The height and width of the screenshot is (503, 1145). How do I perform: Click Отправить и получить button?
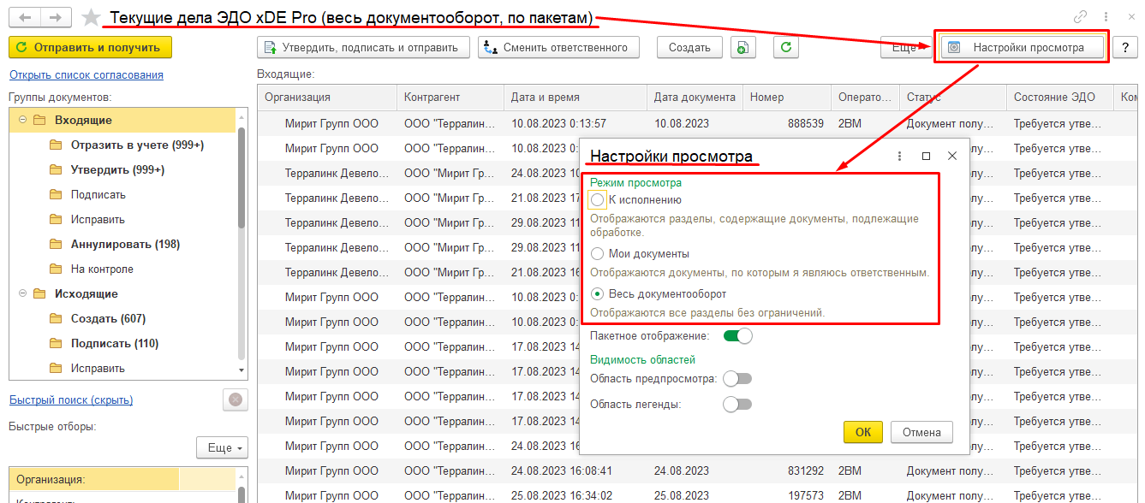pos(90,47)
